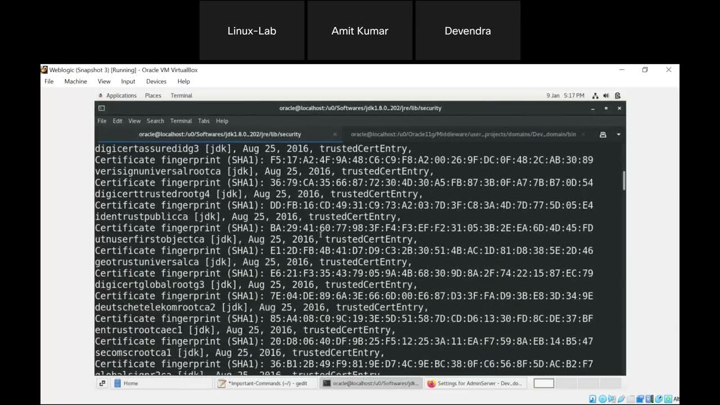Open the VirtualBox Devices menu
This screenshot has height=405, width=720.
tap(156, 82)
